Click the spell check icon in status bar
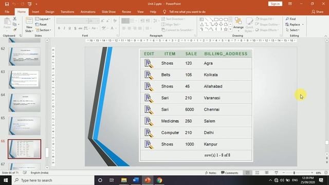Viewport: 329px width, 185px height. (25, 173)
